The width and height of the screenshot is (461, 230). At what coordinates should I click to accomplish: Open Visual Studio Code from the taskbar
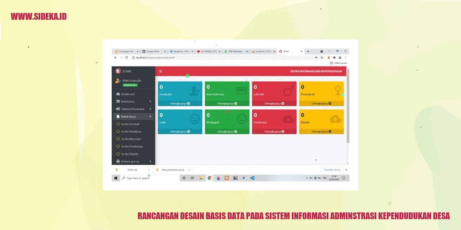252,178
